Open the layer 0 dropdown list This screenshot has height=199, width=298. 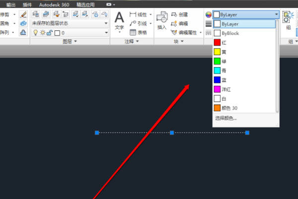(70, 33)
